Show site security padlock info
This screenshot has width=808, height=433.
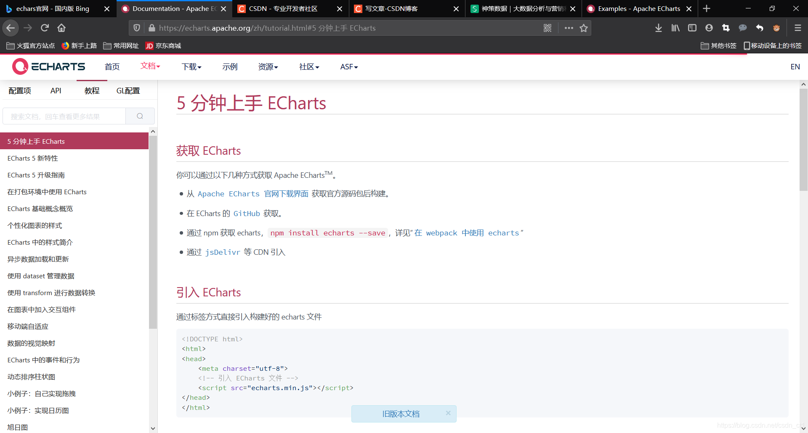151,28
